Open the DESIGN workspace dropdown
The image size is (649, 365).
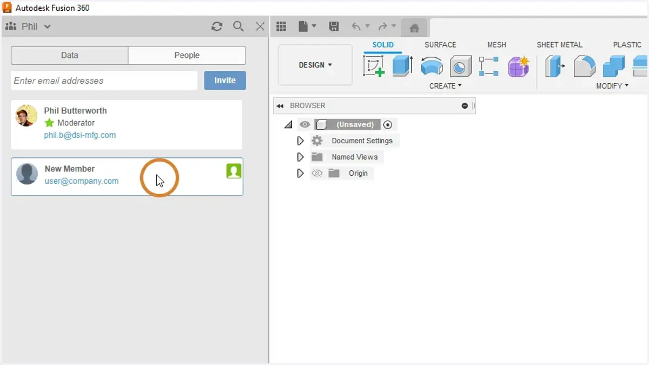(x=315, y=65)
